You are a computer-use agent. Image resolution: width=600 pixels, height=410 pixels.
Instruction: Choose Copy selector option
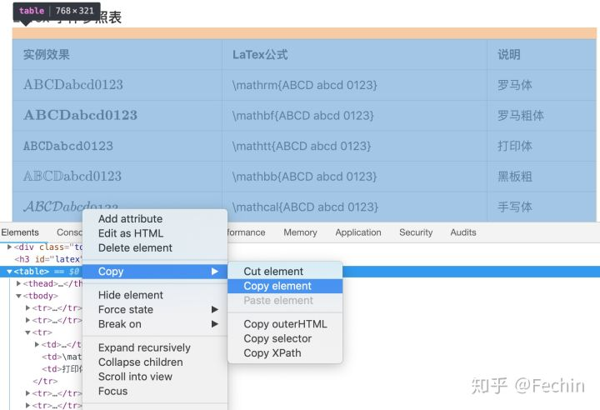pos(285,338)
